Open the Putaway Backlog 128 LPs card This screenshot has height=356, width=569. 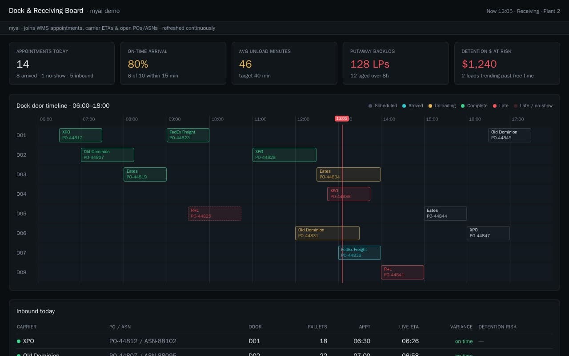tap(396, 63)
